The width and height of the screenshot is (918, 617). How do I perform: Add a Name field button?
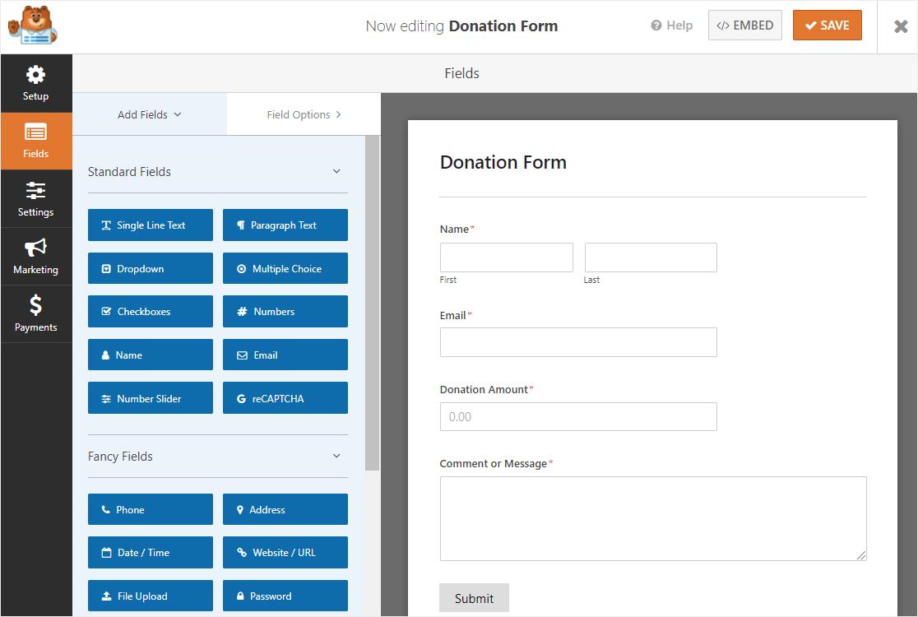coord(151,355)
